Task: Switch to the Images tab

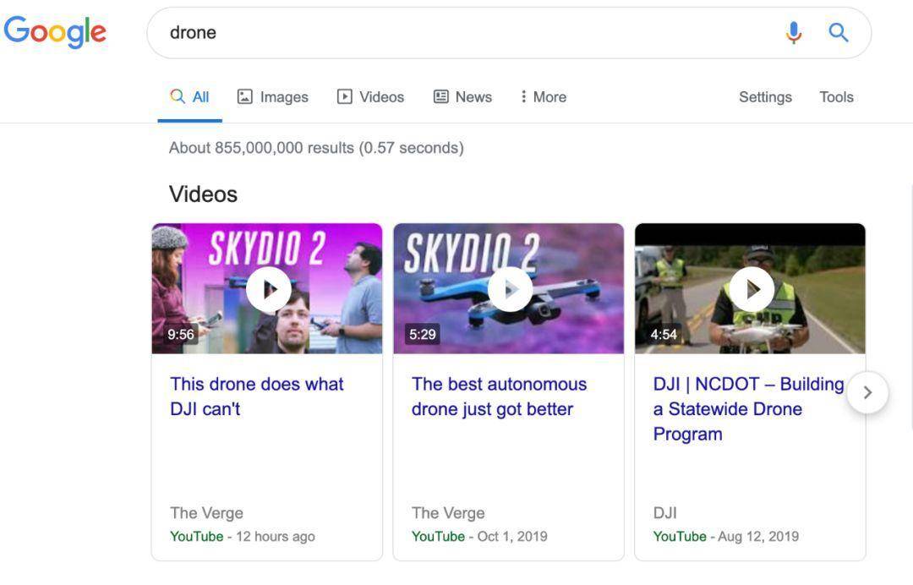Action: (x=273, y=97)
